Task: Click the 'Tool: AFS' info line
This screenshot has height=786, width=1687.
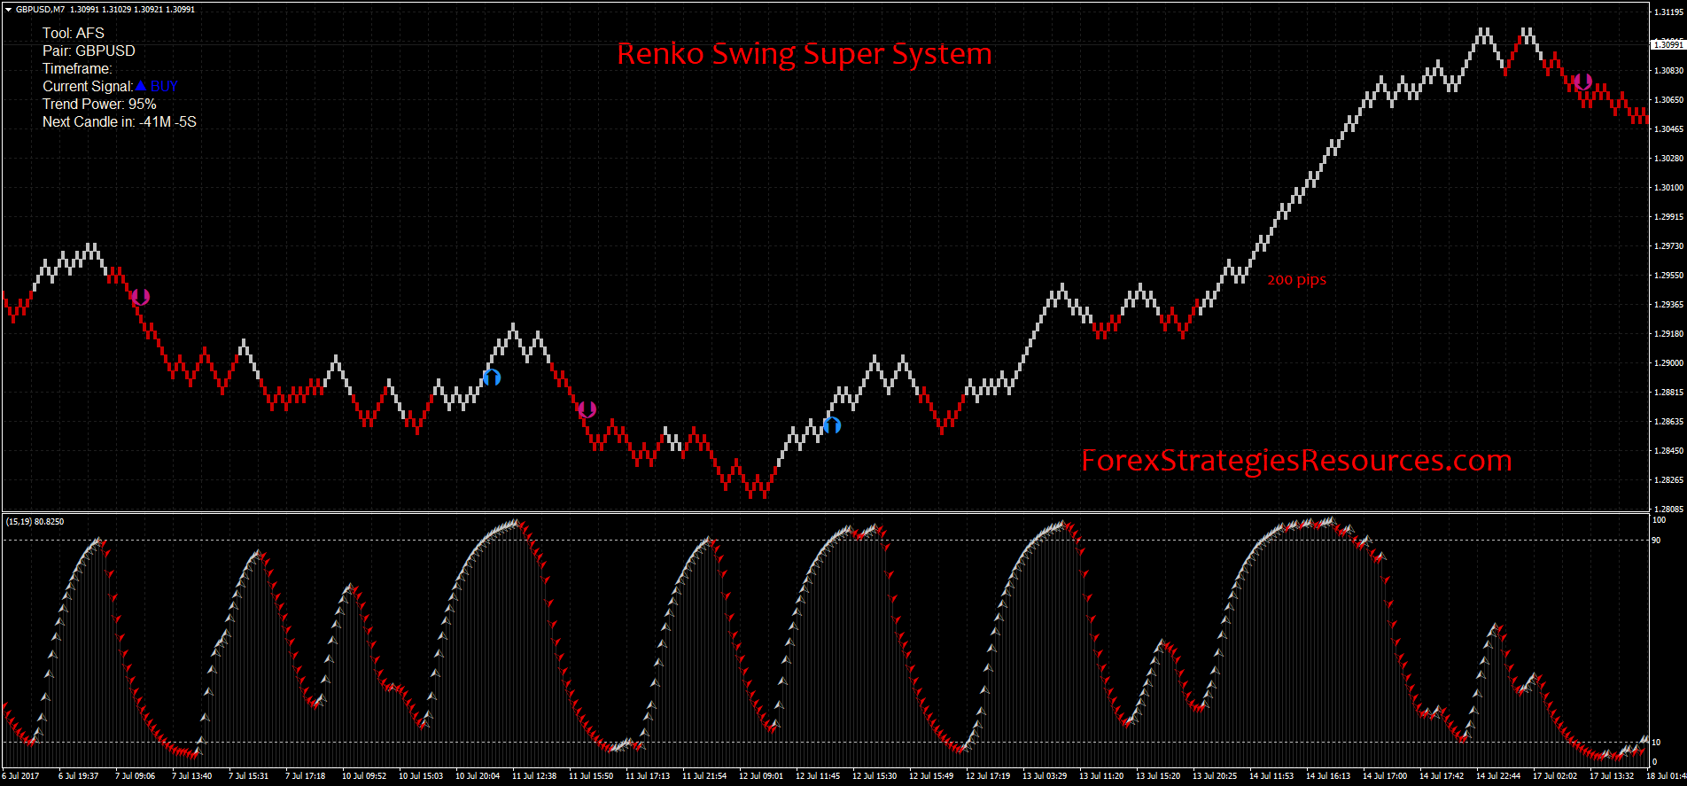Action: [x=74, y=33]
